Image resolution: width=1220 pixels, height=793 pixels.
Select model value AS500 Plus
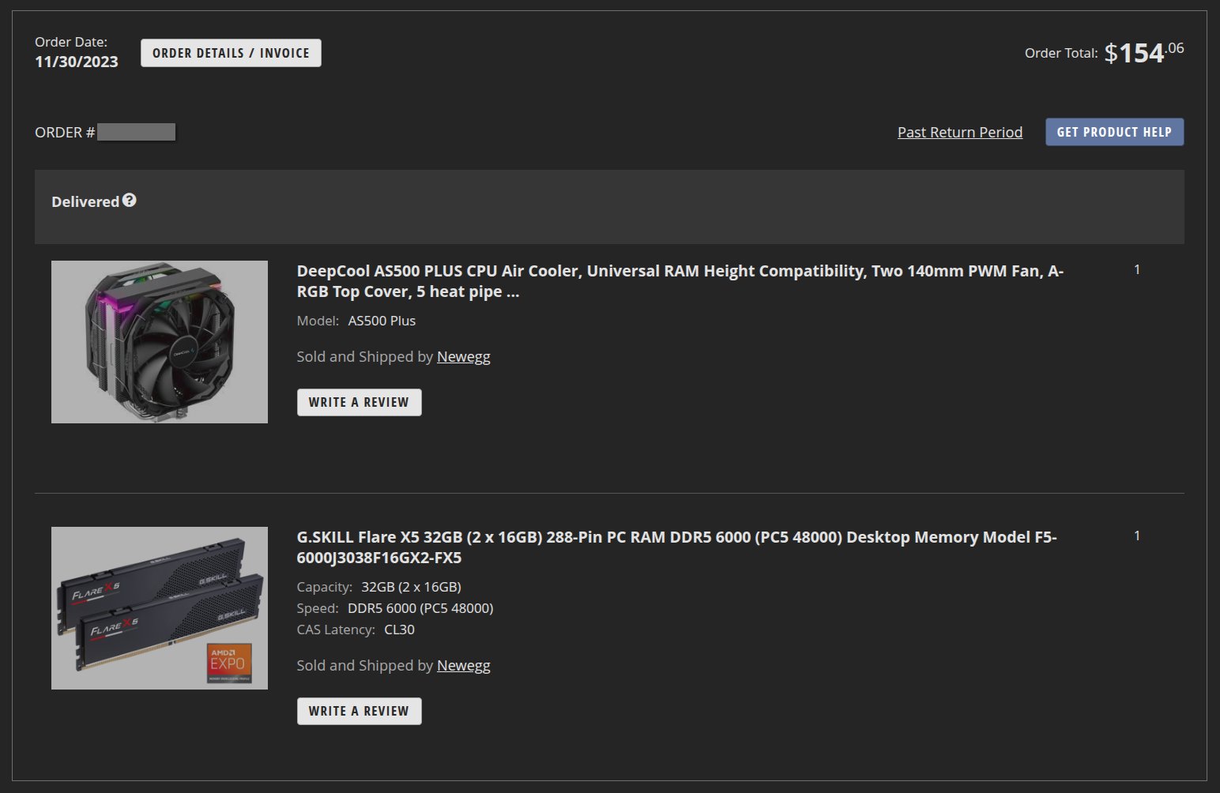(382, 321)
